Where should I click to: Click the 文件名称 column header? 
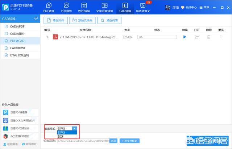pyautogui.click(x=85, y=30)
